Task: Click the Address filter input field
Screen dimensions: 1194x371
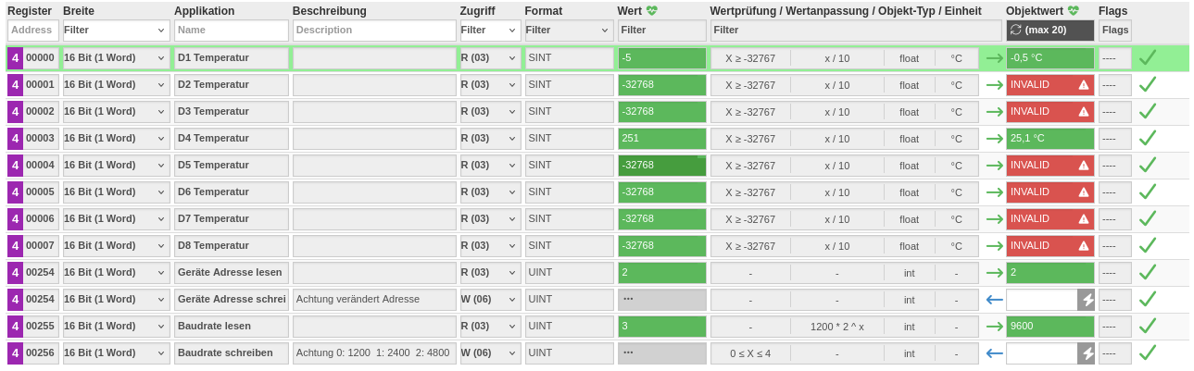Action: [x=33, y=30]
